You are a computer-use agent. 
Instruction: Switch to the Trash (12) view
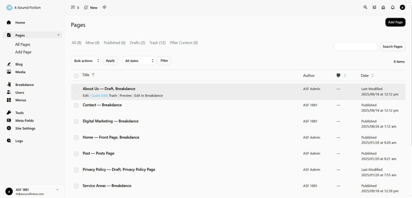pos(157,43)
